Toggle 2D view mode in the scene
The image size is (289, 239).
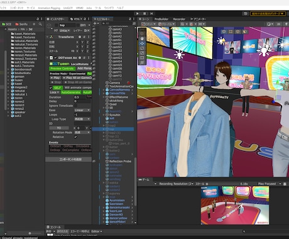(x=278, y=24)
